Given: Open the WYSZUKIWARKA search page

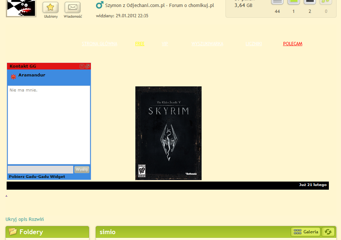Looking at the screenshot, I should tap(207, 44).
